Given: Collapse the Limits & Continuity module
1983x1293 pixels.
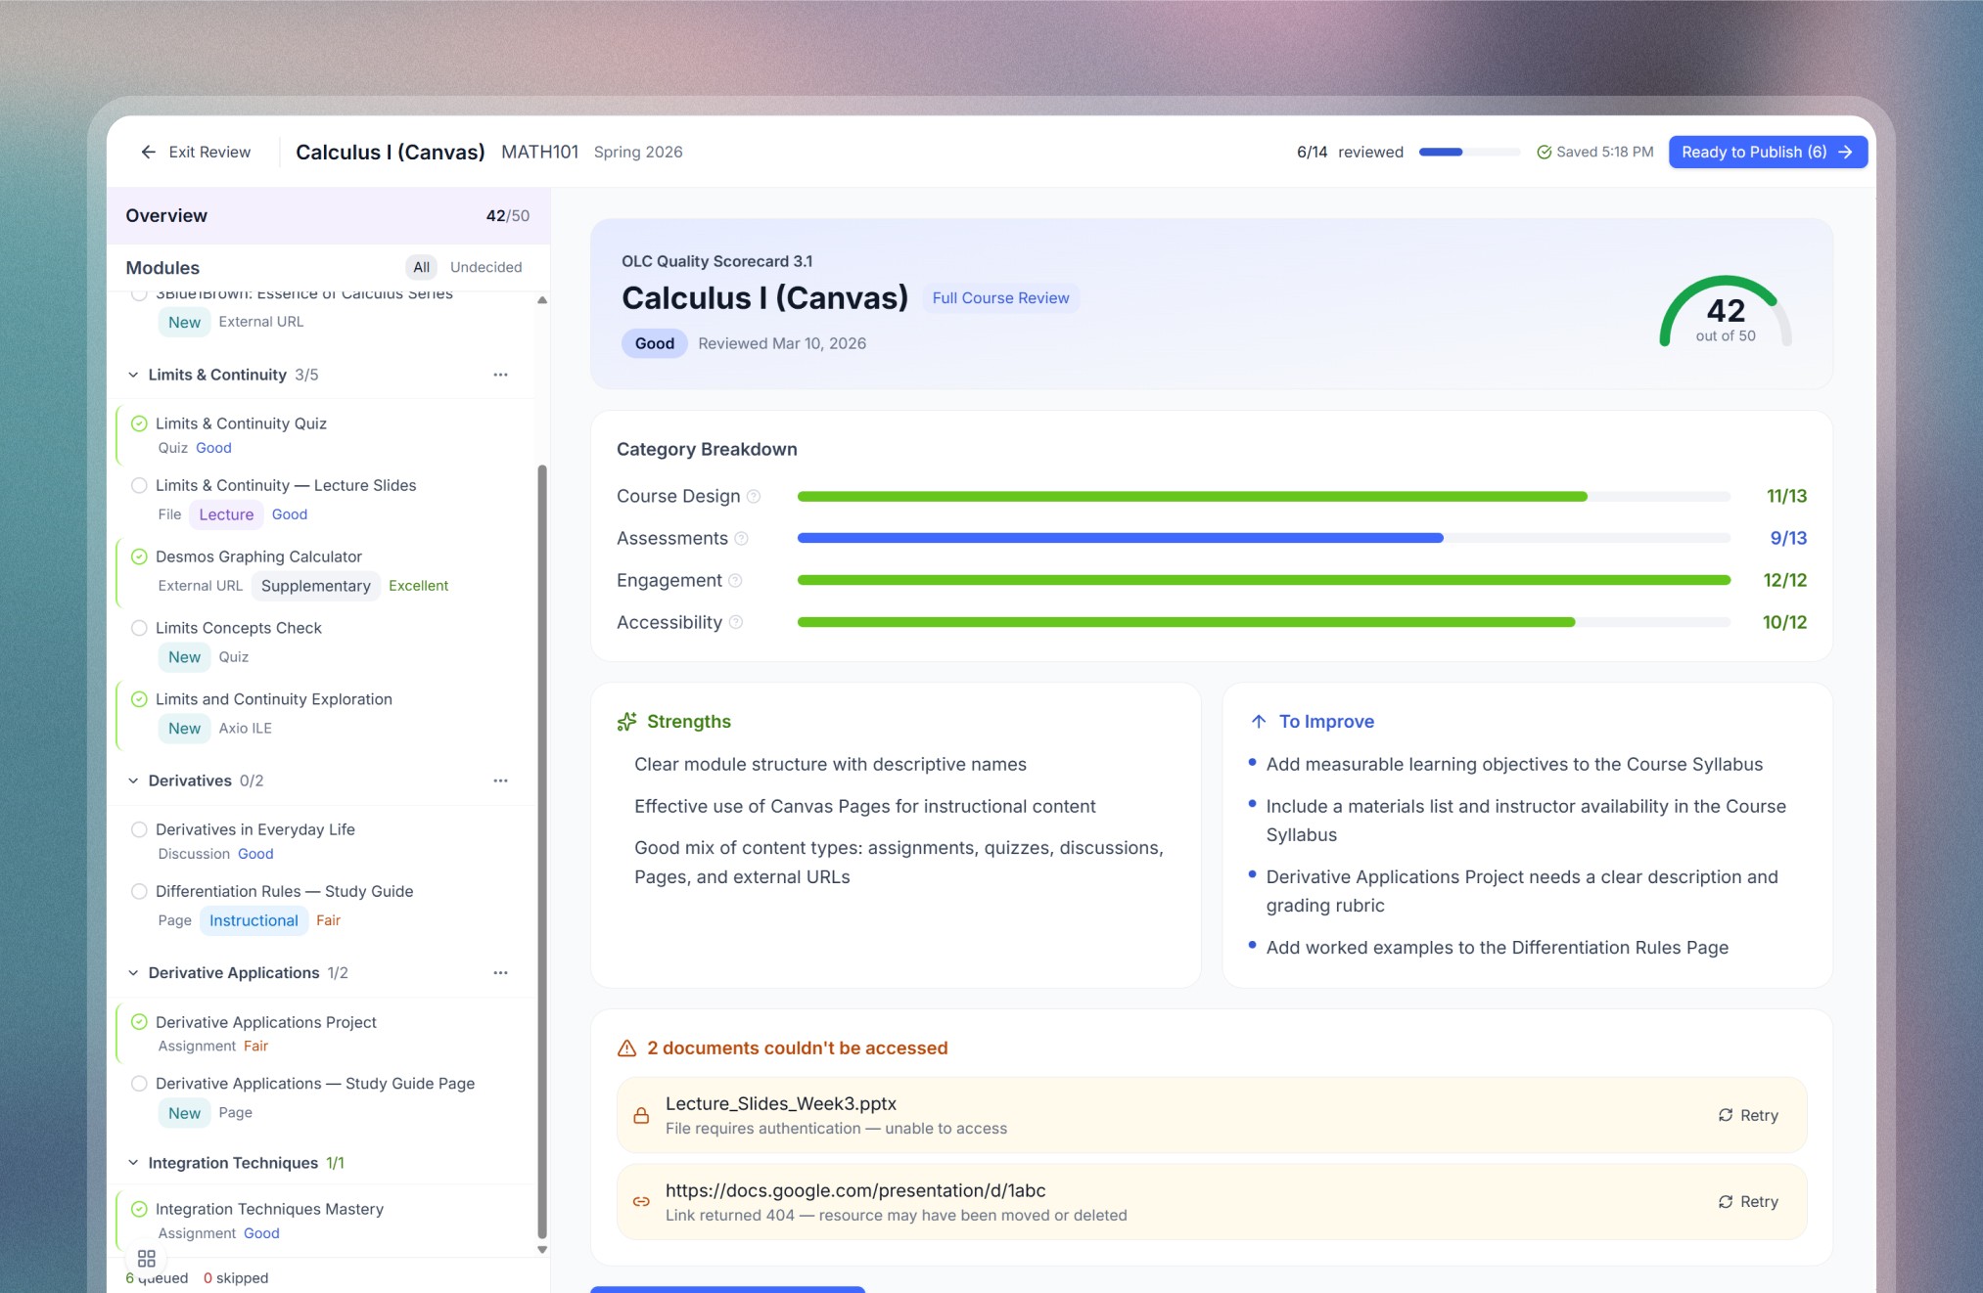Looking at the screenshot, I should 133,375.
